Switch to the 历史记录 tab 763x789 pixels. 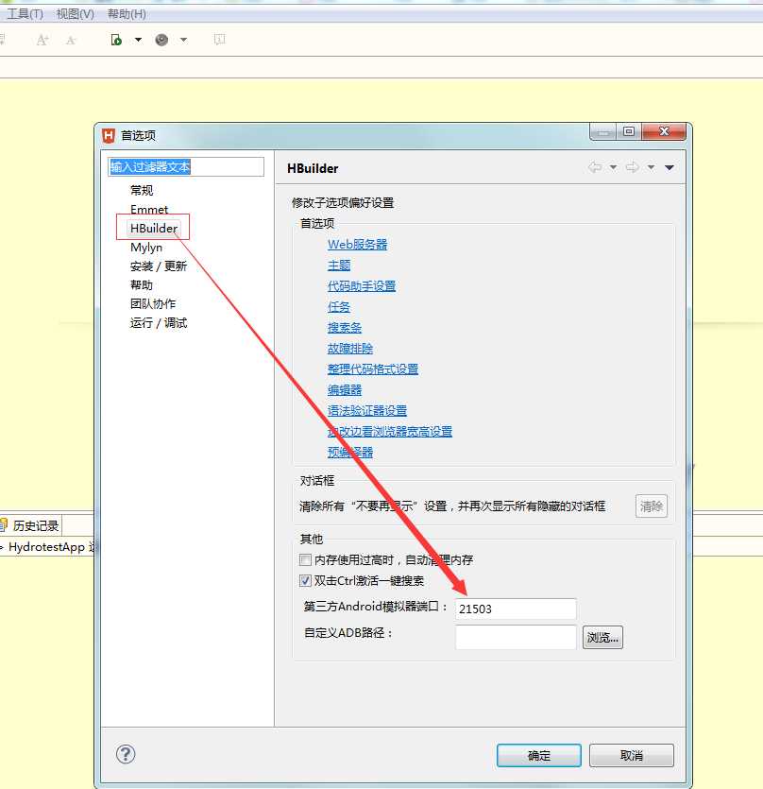(x=30, y=525)
